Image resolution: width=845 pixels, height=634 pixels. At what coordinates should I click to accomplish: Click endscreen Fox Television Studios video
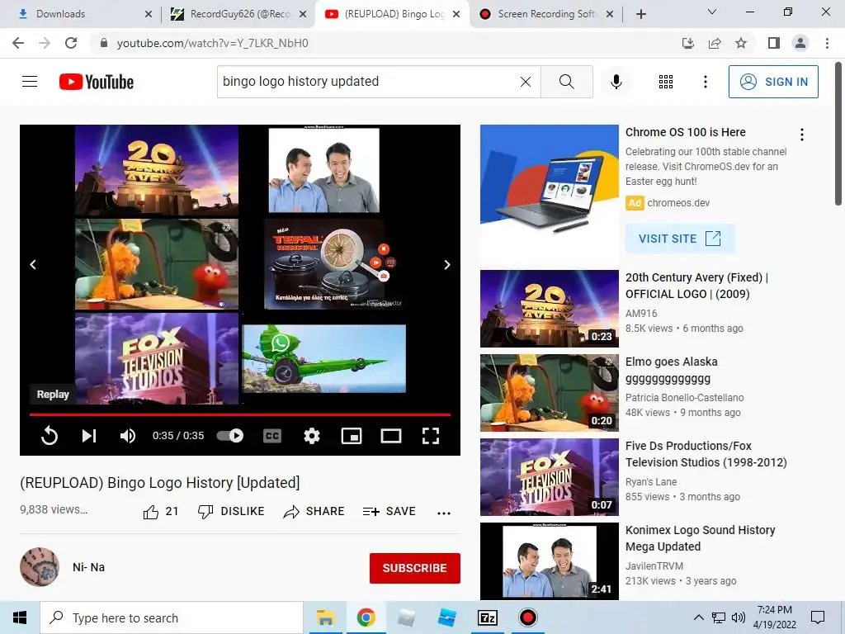coord(156,358)
